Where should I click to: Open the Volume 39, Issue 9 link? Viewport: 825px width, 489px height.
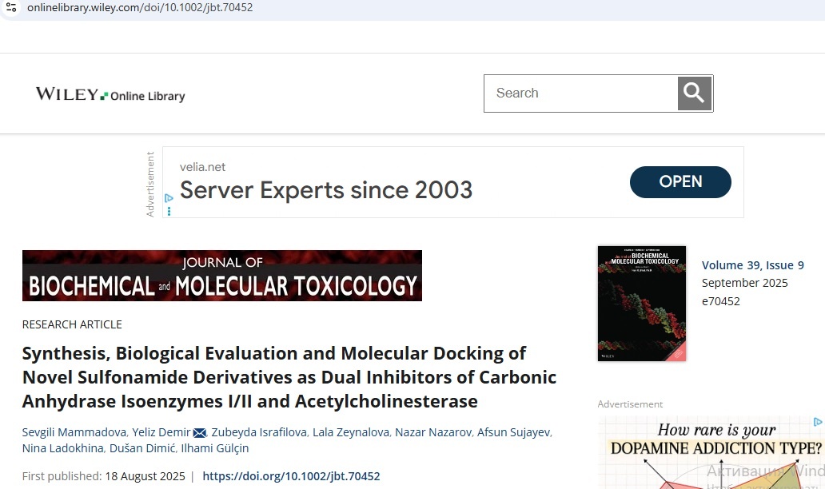(x=752, y=265)
